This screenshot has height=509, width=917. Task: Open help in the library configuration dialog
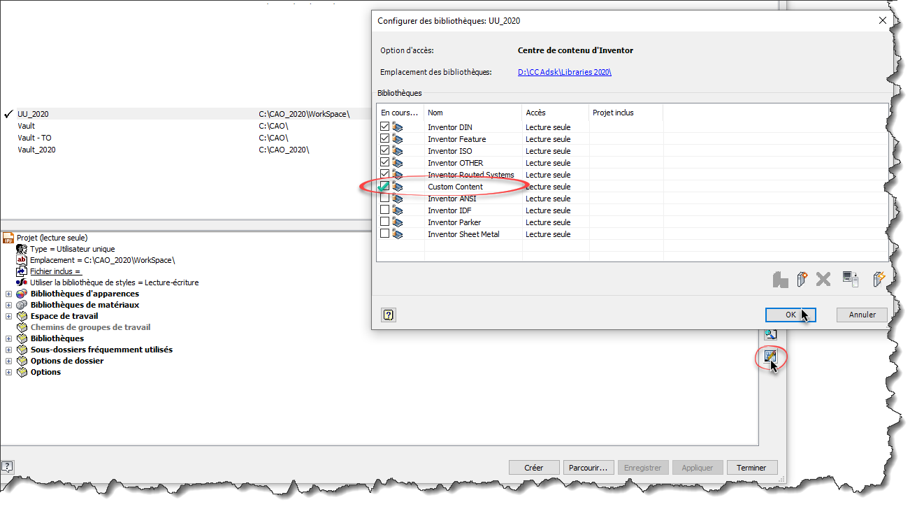(x=389, y=315)
